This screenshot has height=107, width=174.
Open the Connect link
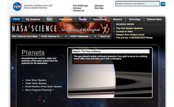tap(77, 8)
